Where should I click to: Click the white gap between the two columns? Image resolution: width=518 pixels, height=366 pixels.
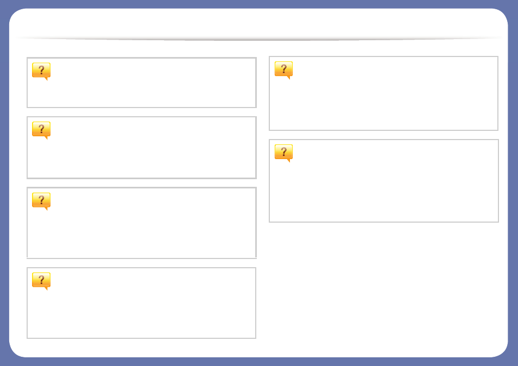(x=263, y=198)
